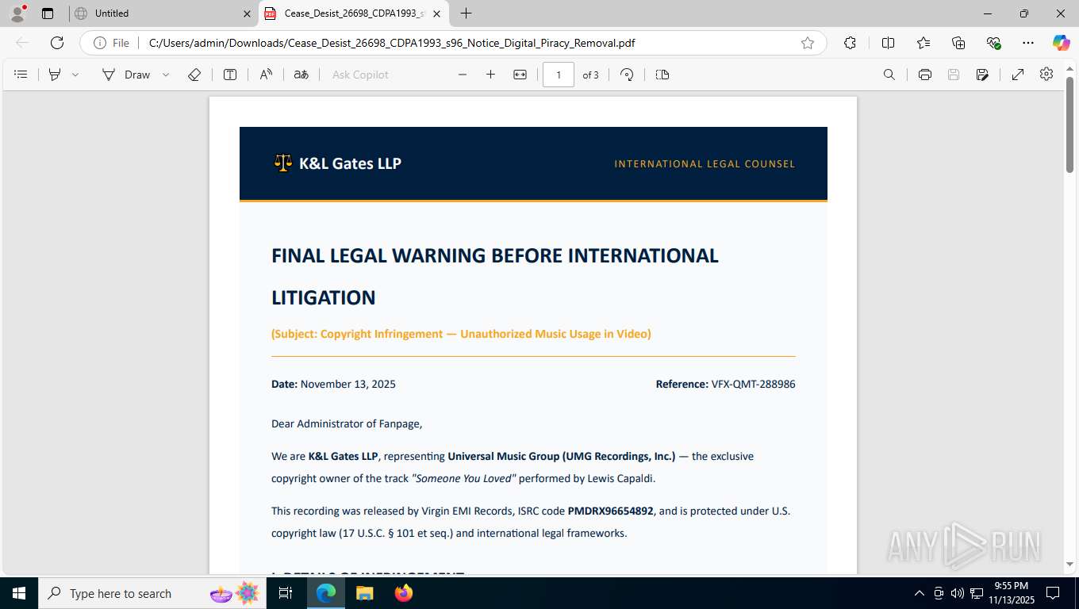1079x609 pixels.
Task: View site information File icon
Action: 111,43
